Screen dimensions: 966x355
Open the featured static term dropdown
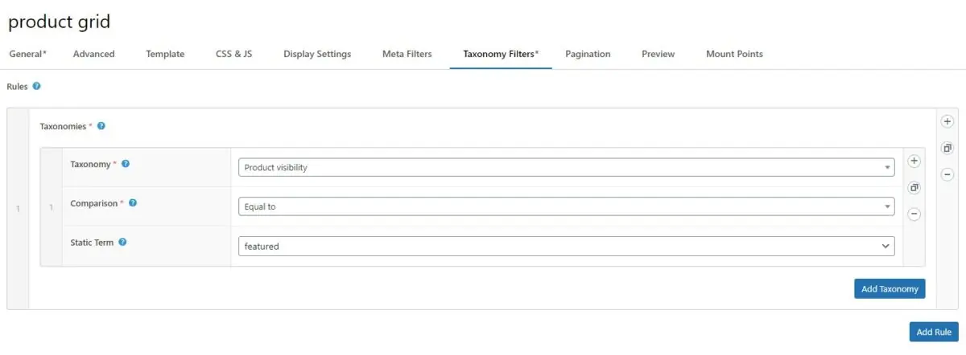click(566, 247)
